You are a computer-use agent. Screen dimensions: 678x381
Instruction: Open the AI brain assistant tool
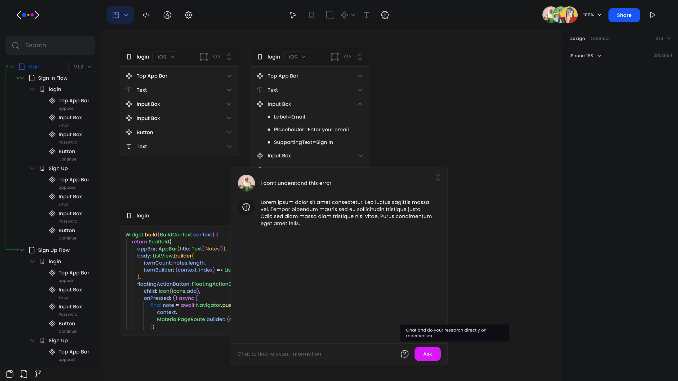385,15
